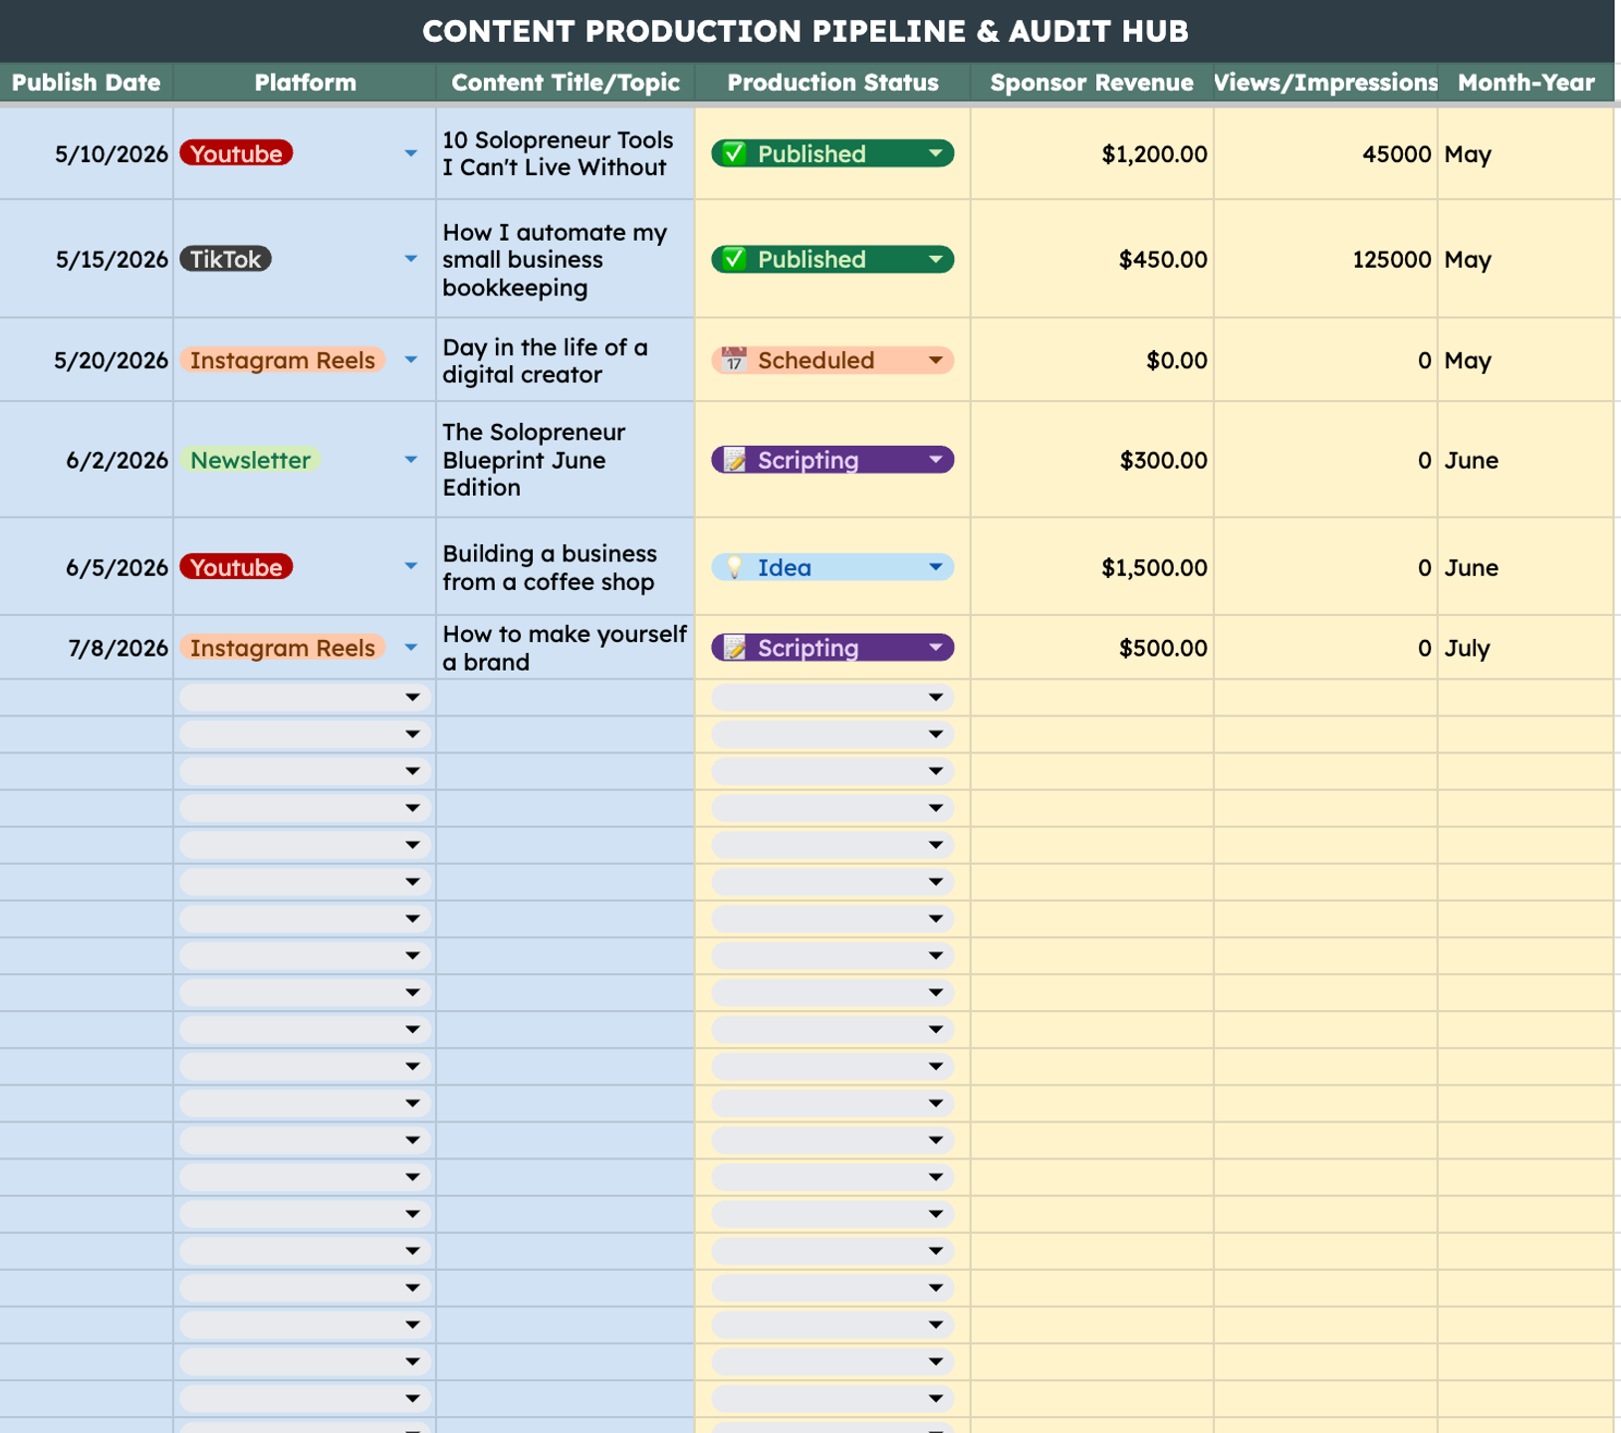Click the calendar icon on the Scheduled status
The width and height of the screenshot is (1621, 1433).
(x=734, y=359)
